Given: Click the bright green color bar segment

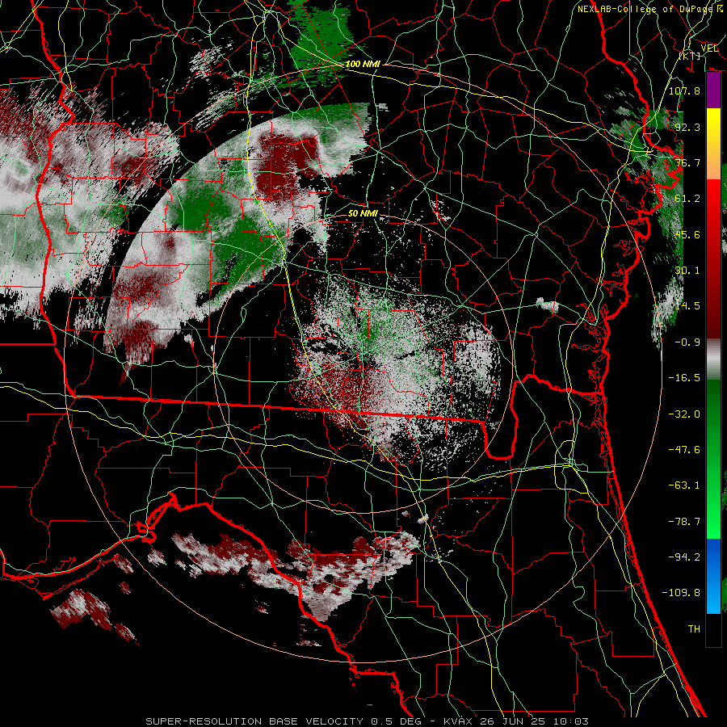Looking at the screenshot, I should pos(713,459).
